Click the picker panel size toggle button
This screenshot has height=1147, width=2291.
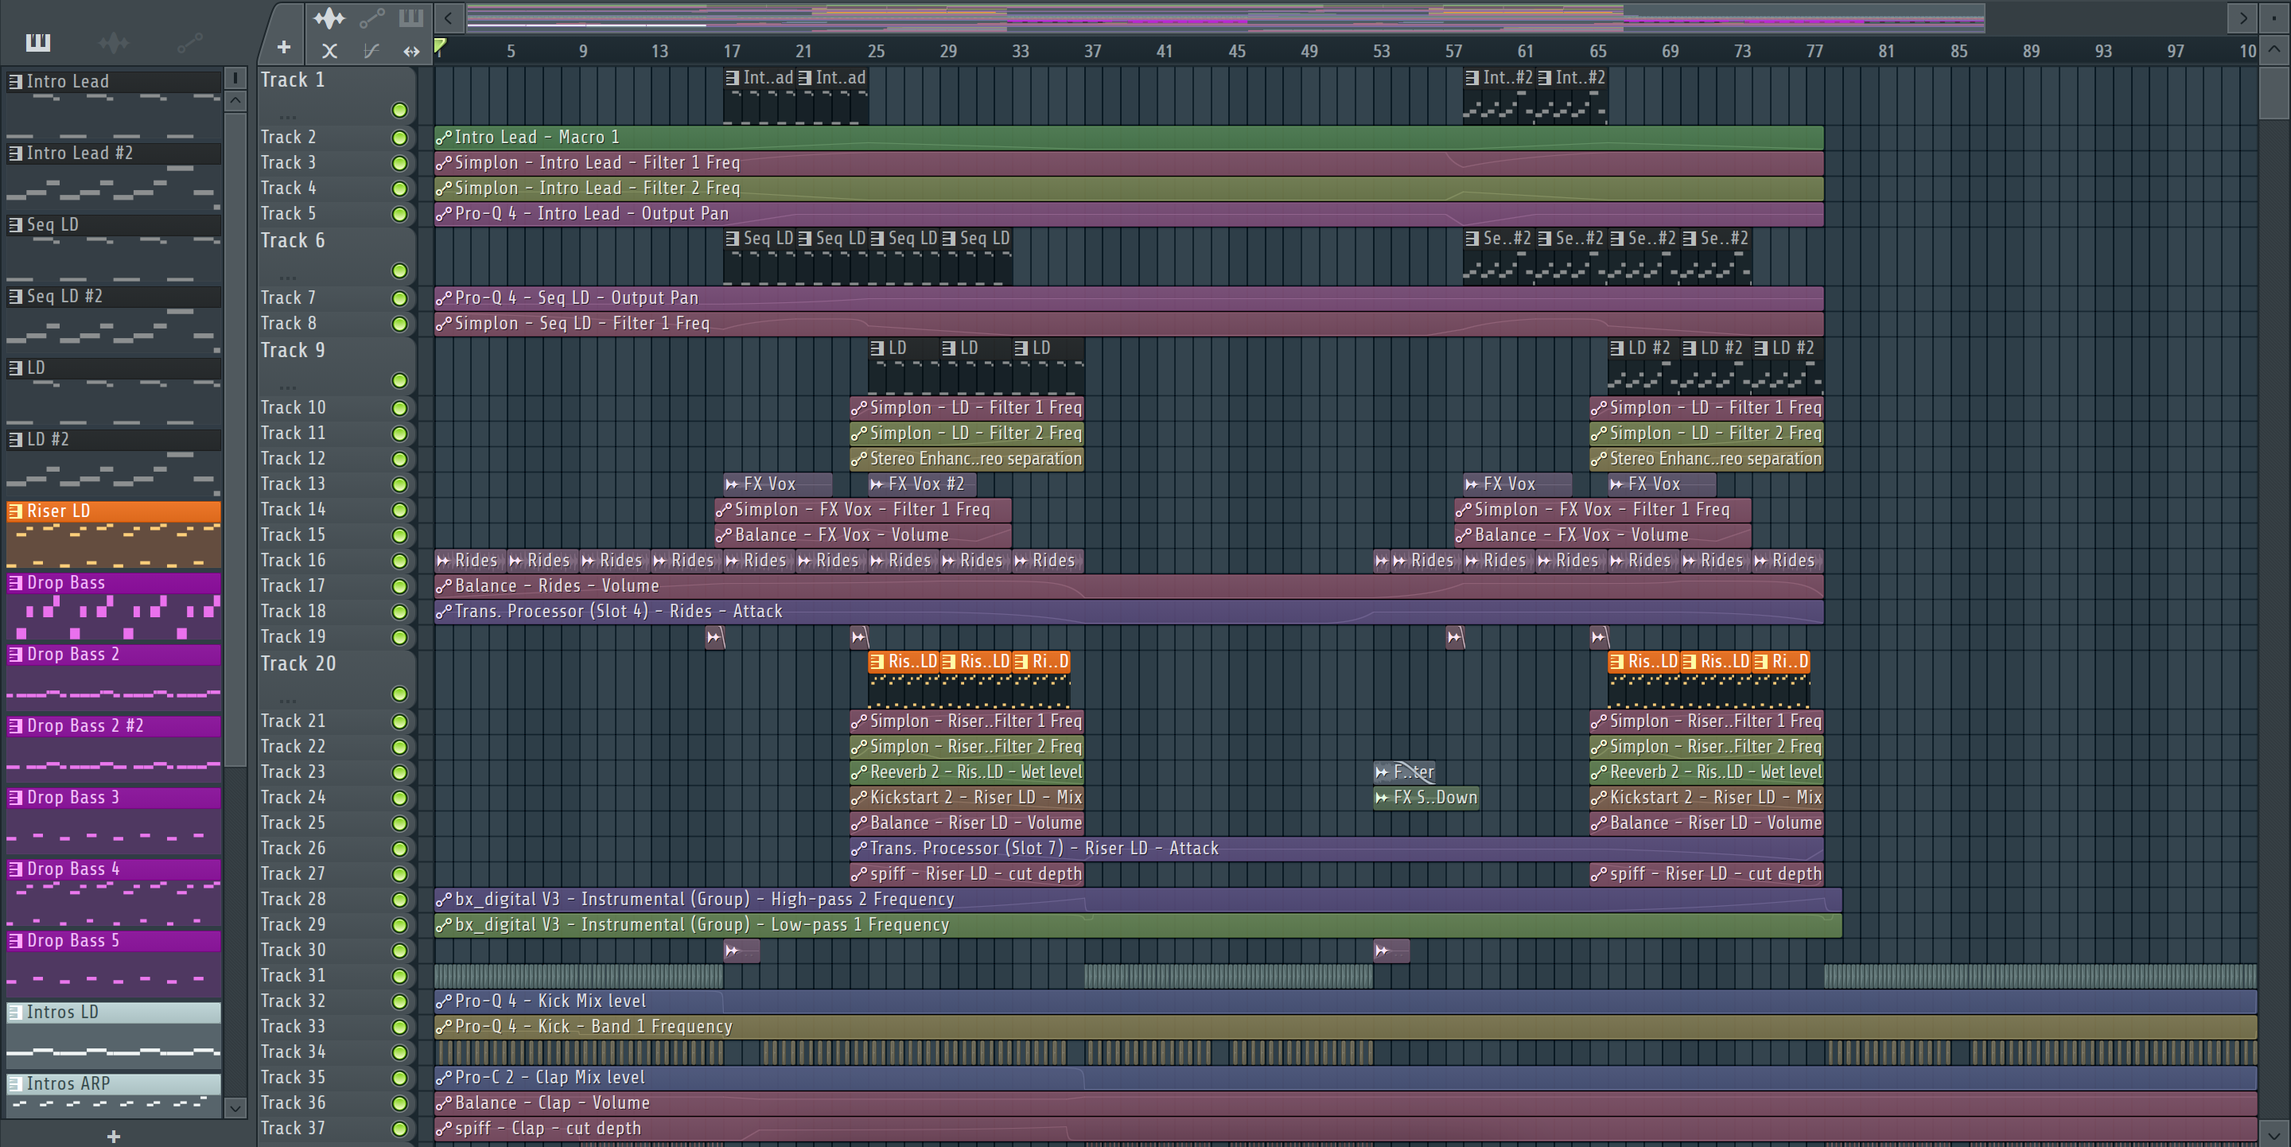click(235, 78)
